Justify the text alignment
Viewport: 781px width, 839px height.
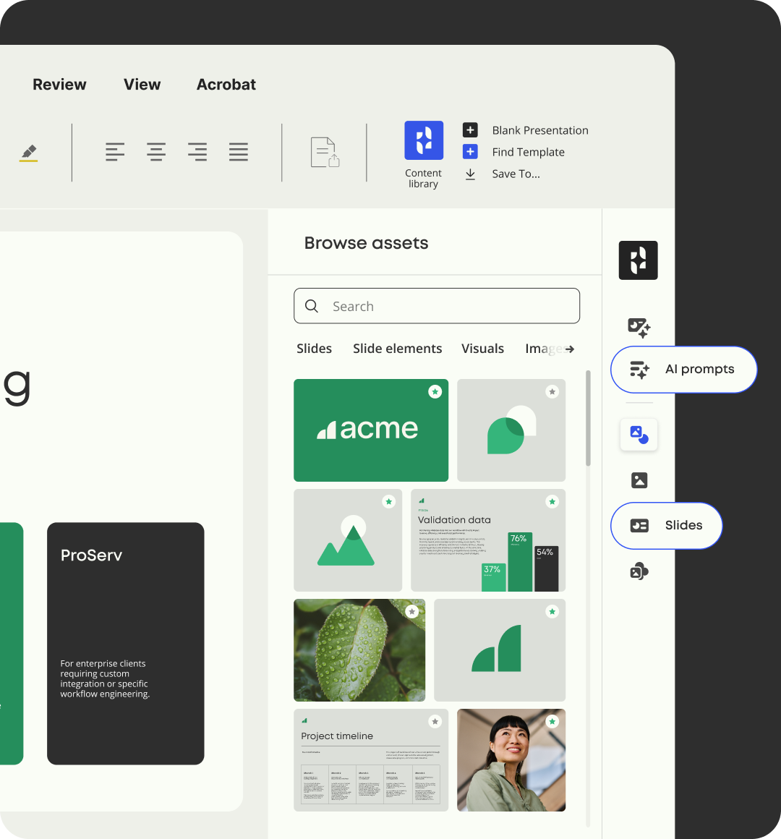click(x=238, y=152)
